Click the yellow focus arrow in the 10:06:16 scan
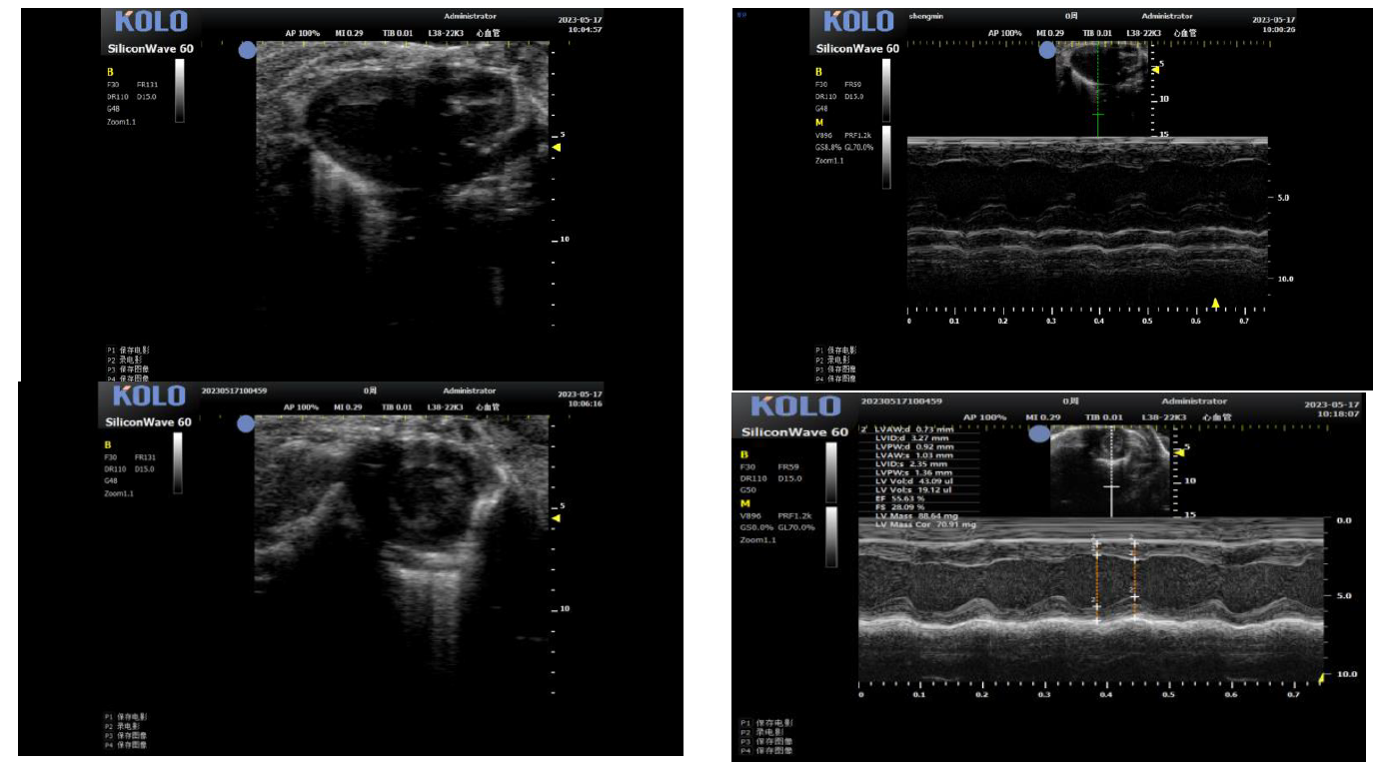The image size is (1373, 770). tap(558, 518)
